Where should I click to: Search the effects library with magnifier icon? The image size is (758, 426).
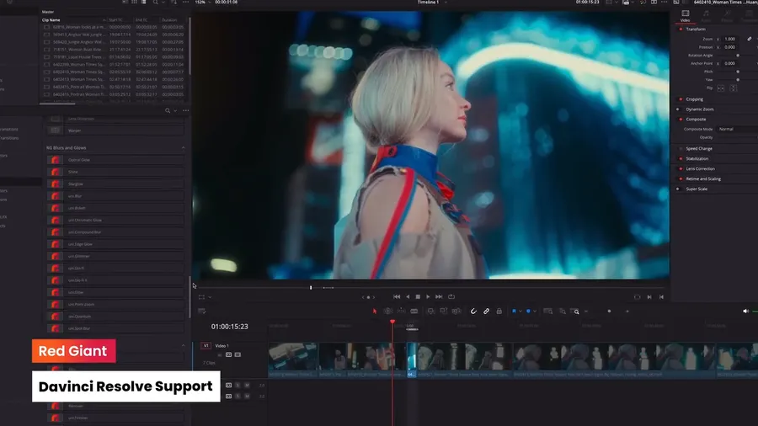(168, 110)
